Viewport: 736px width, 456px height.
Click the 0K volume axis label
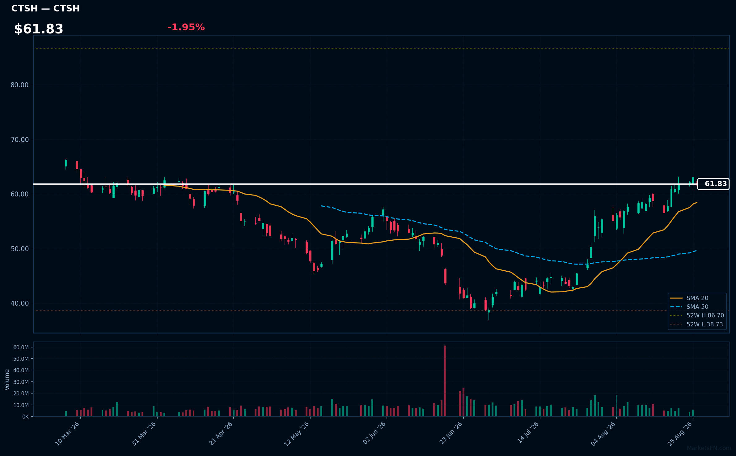pos(25,417)
